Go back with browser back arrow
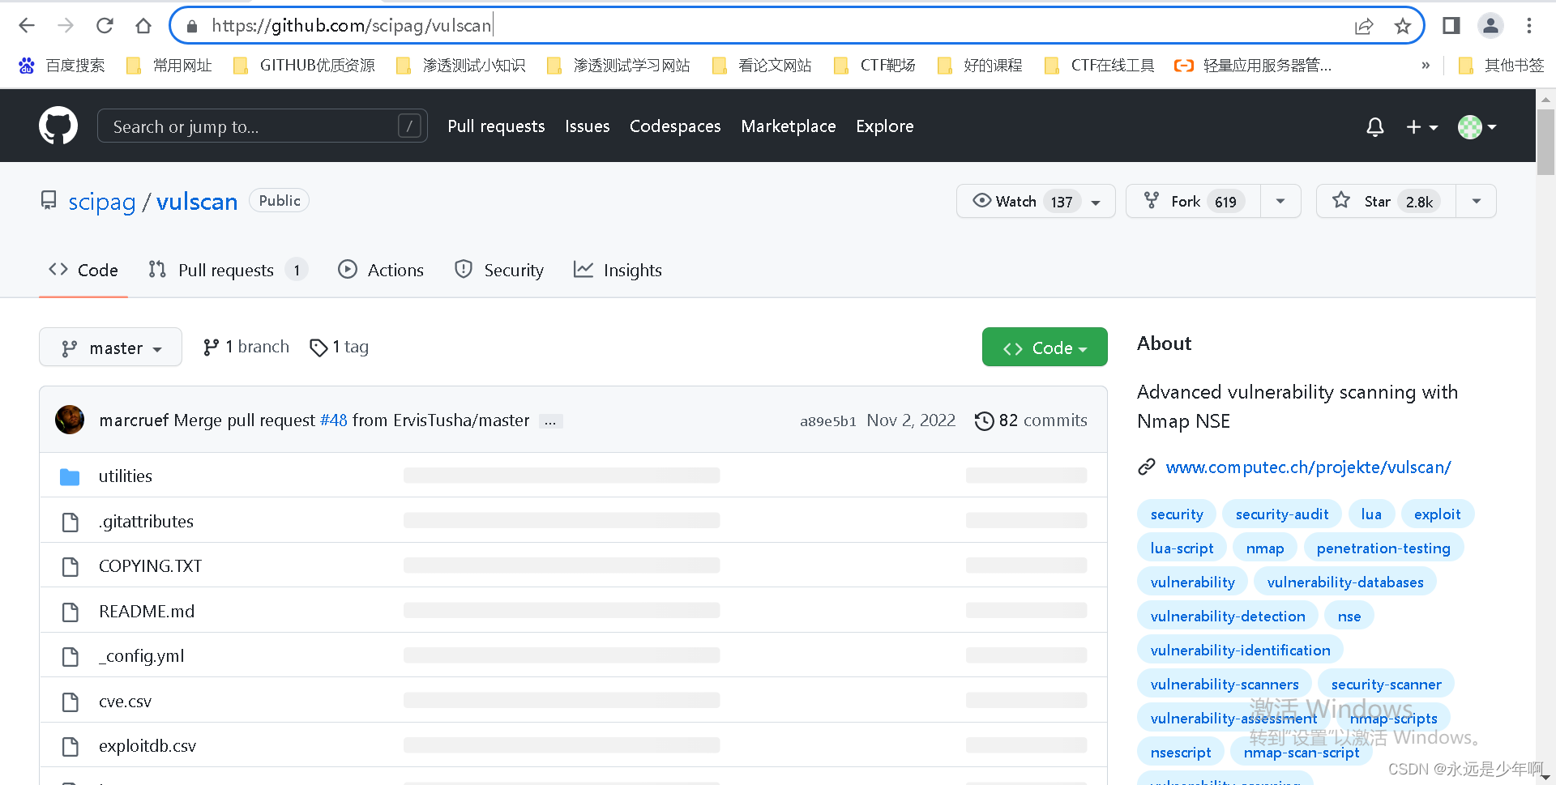1556x785 pixels. pos(27,26)
